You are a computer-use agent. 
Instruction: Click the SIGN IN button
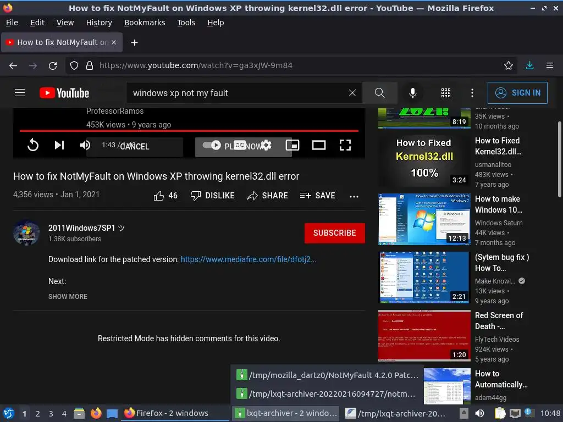tap(517, 93)
